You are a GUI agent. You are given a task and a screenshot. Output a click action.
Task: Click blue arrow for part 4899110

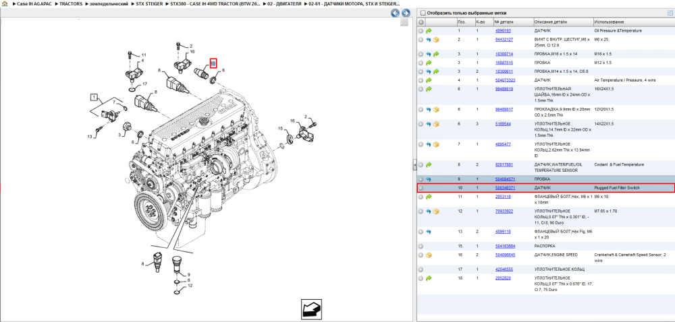429,232
